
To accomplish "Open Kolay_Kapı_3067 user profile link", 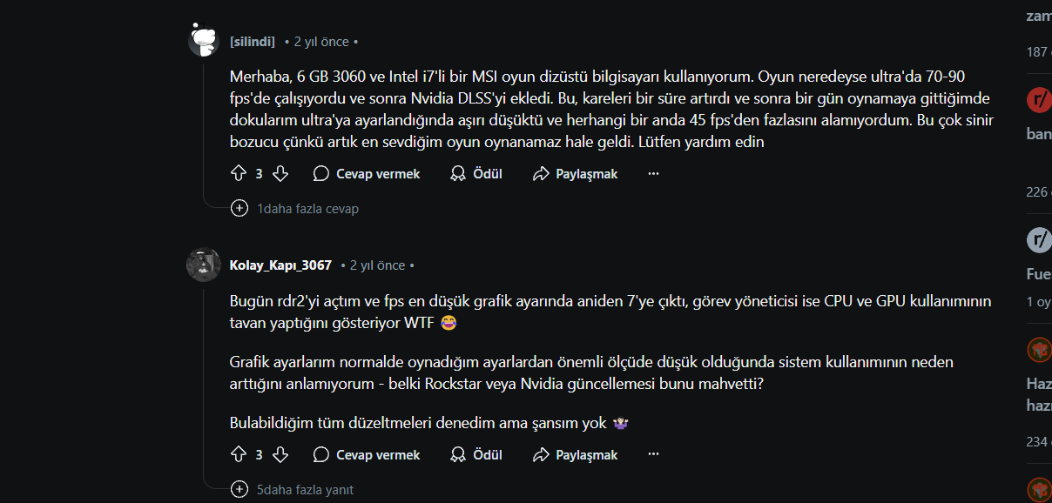I will click(280, 265).
